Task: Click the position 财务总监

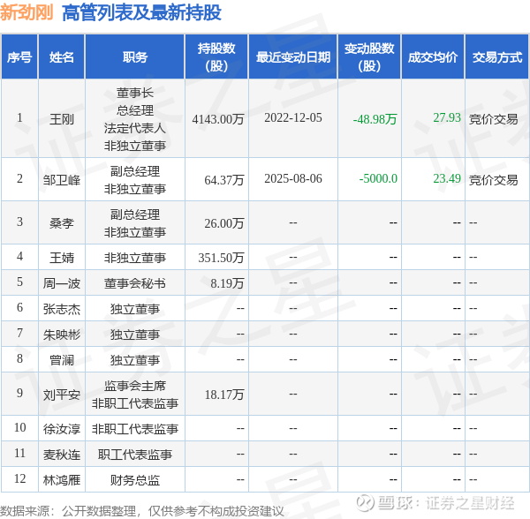Action: [x=135, y=480]
